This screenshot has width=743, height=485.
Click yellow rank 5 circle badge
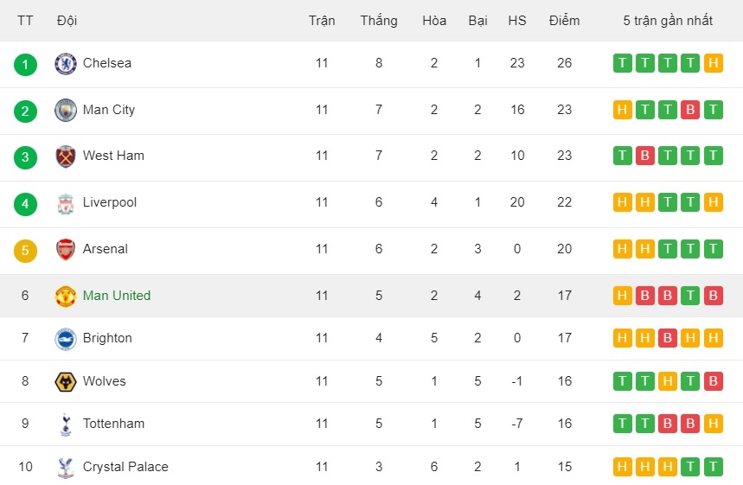coord(25,251)
